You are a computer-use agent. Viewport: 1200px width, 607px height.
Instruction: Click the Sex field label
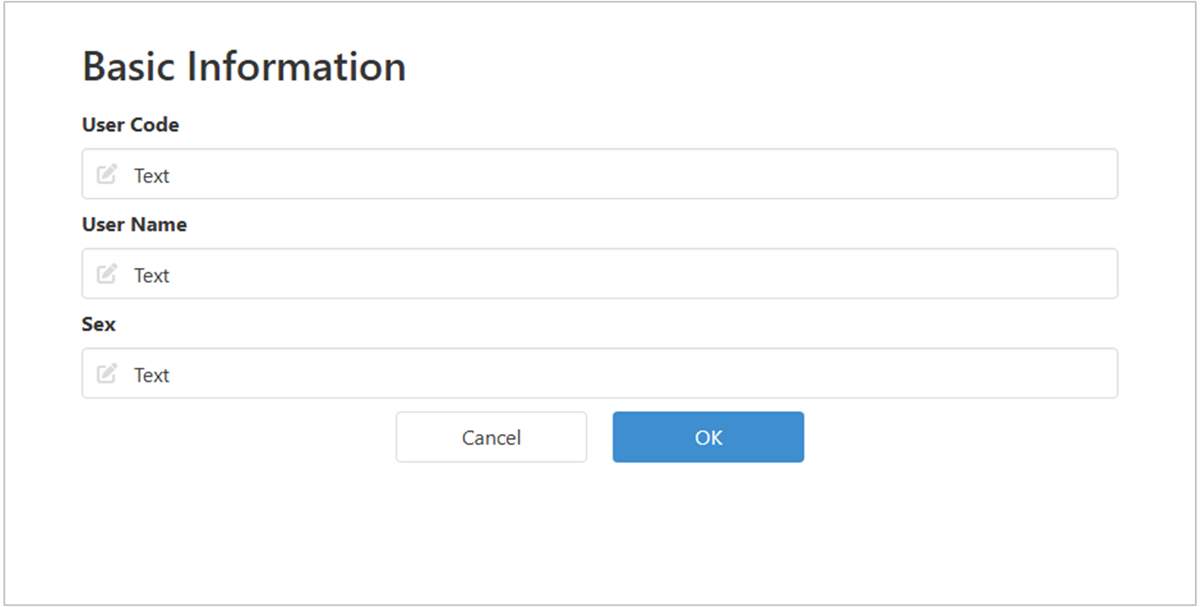click(x=99, y=324)
